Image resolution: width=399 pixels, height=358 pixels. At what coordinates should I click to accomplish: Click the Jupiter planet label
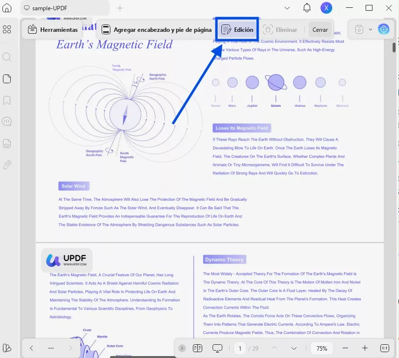click(252, 106)
